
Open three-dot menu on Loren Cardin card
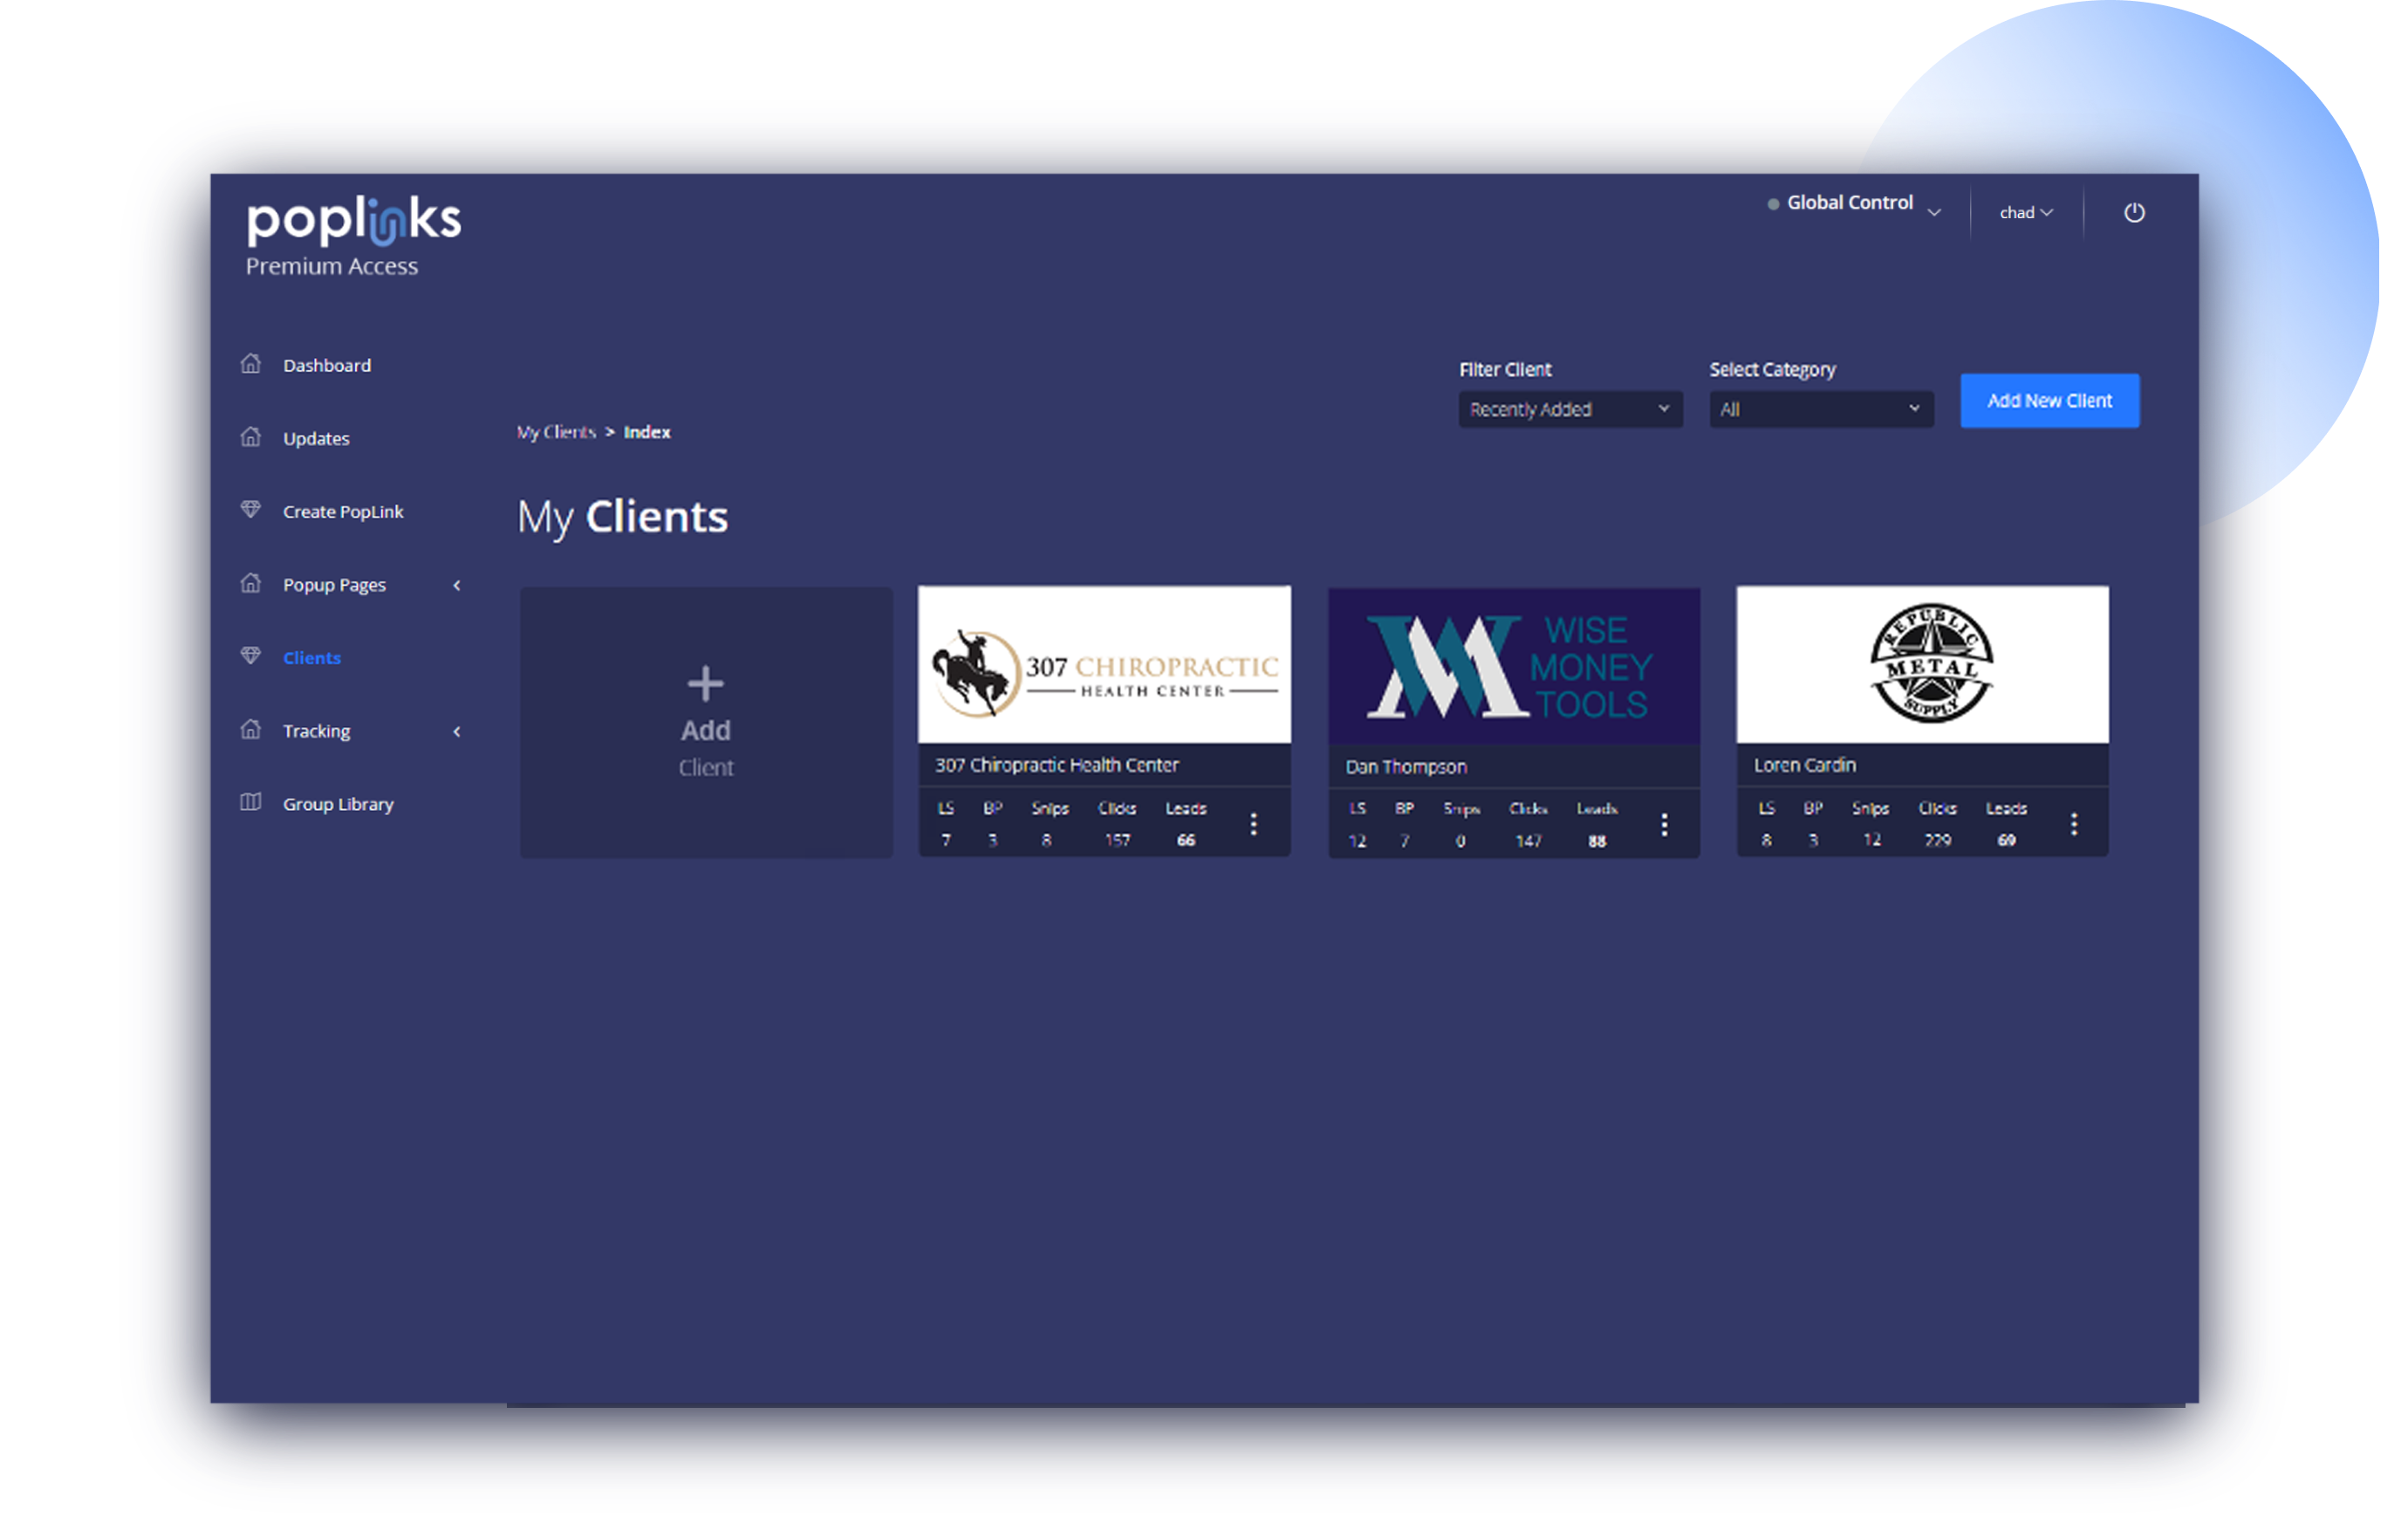tap(2074, 824)
